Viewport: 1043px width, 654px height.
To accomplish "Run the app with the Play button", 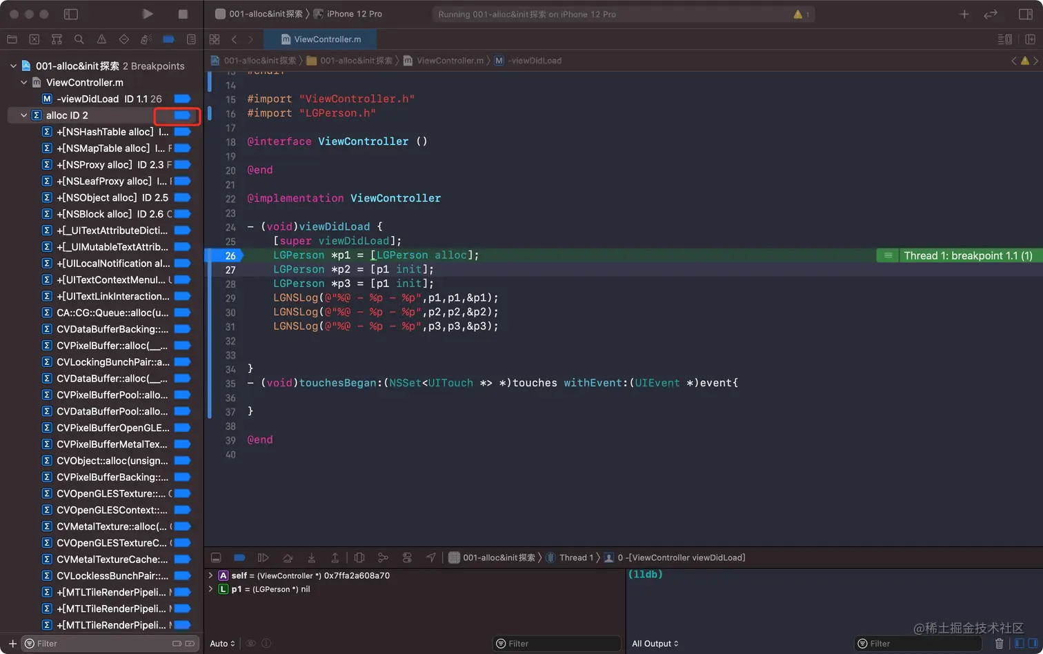I will tap(147, 14).
